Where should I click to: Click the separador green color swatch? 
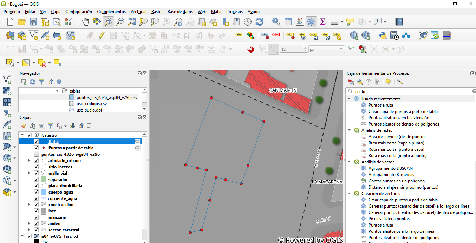coord(44,180)
